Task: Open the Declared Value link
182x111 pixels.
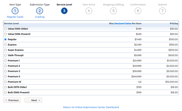Action: [x=123, y=23]
